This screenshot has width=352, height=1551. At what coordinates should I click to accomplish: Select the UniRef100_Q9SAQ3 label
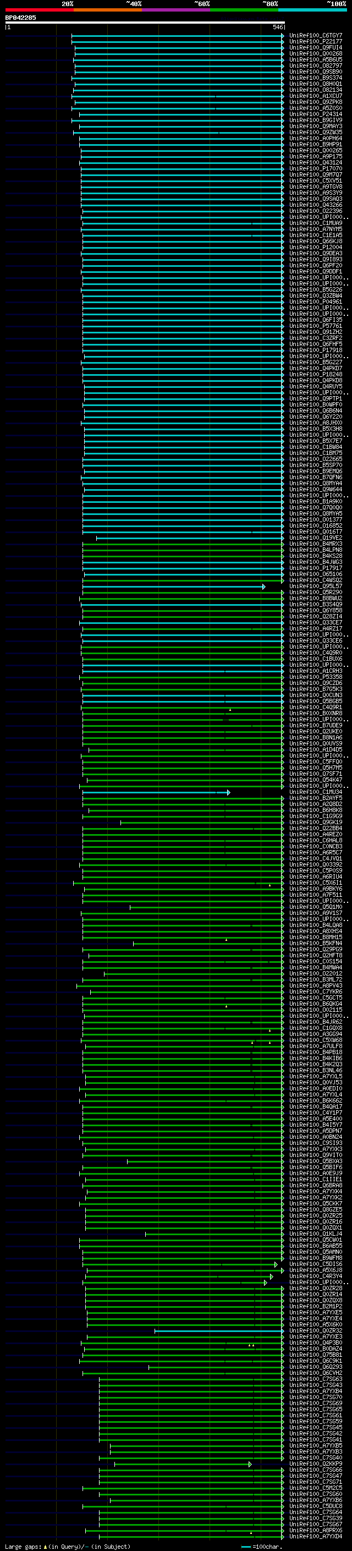[x=316, y=199]
